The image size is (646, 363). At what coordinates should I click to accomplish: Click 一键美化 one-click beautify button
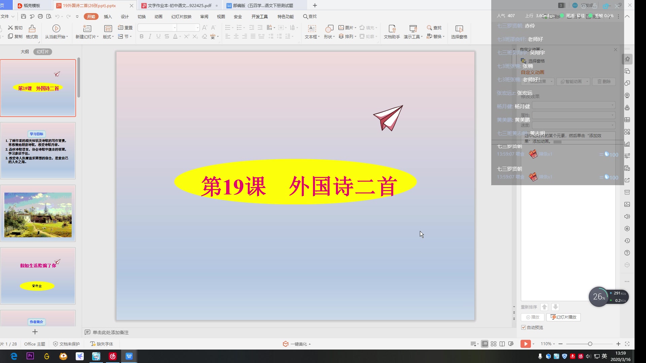click(x=296, y=344)
